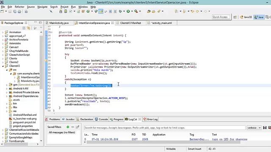Select ic_launcher-web.png in Package Explorer
271x152 pixels.
[25, 119]
